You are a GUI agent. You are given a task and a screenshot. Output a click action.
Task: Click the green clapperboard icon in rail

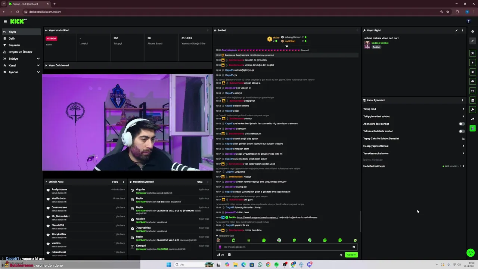[x=473, y=128]
